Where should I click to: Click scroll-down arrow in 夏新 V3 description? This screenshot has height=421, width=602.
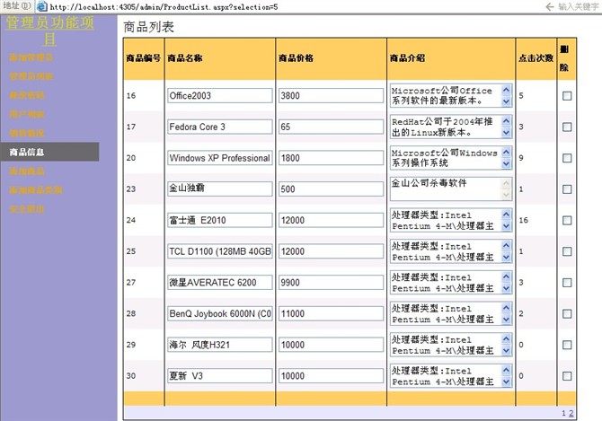(x=507, y=382)
